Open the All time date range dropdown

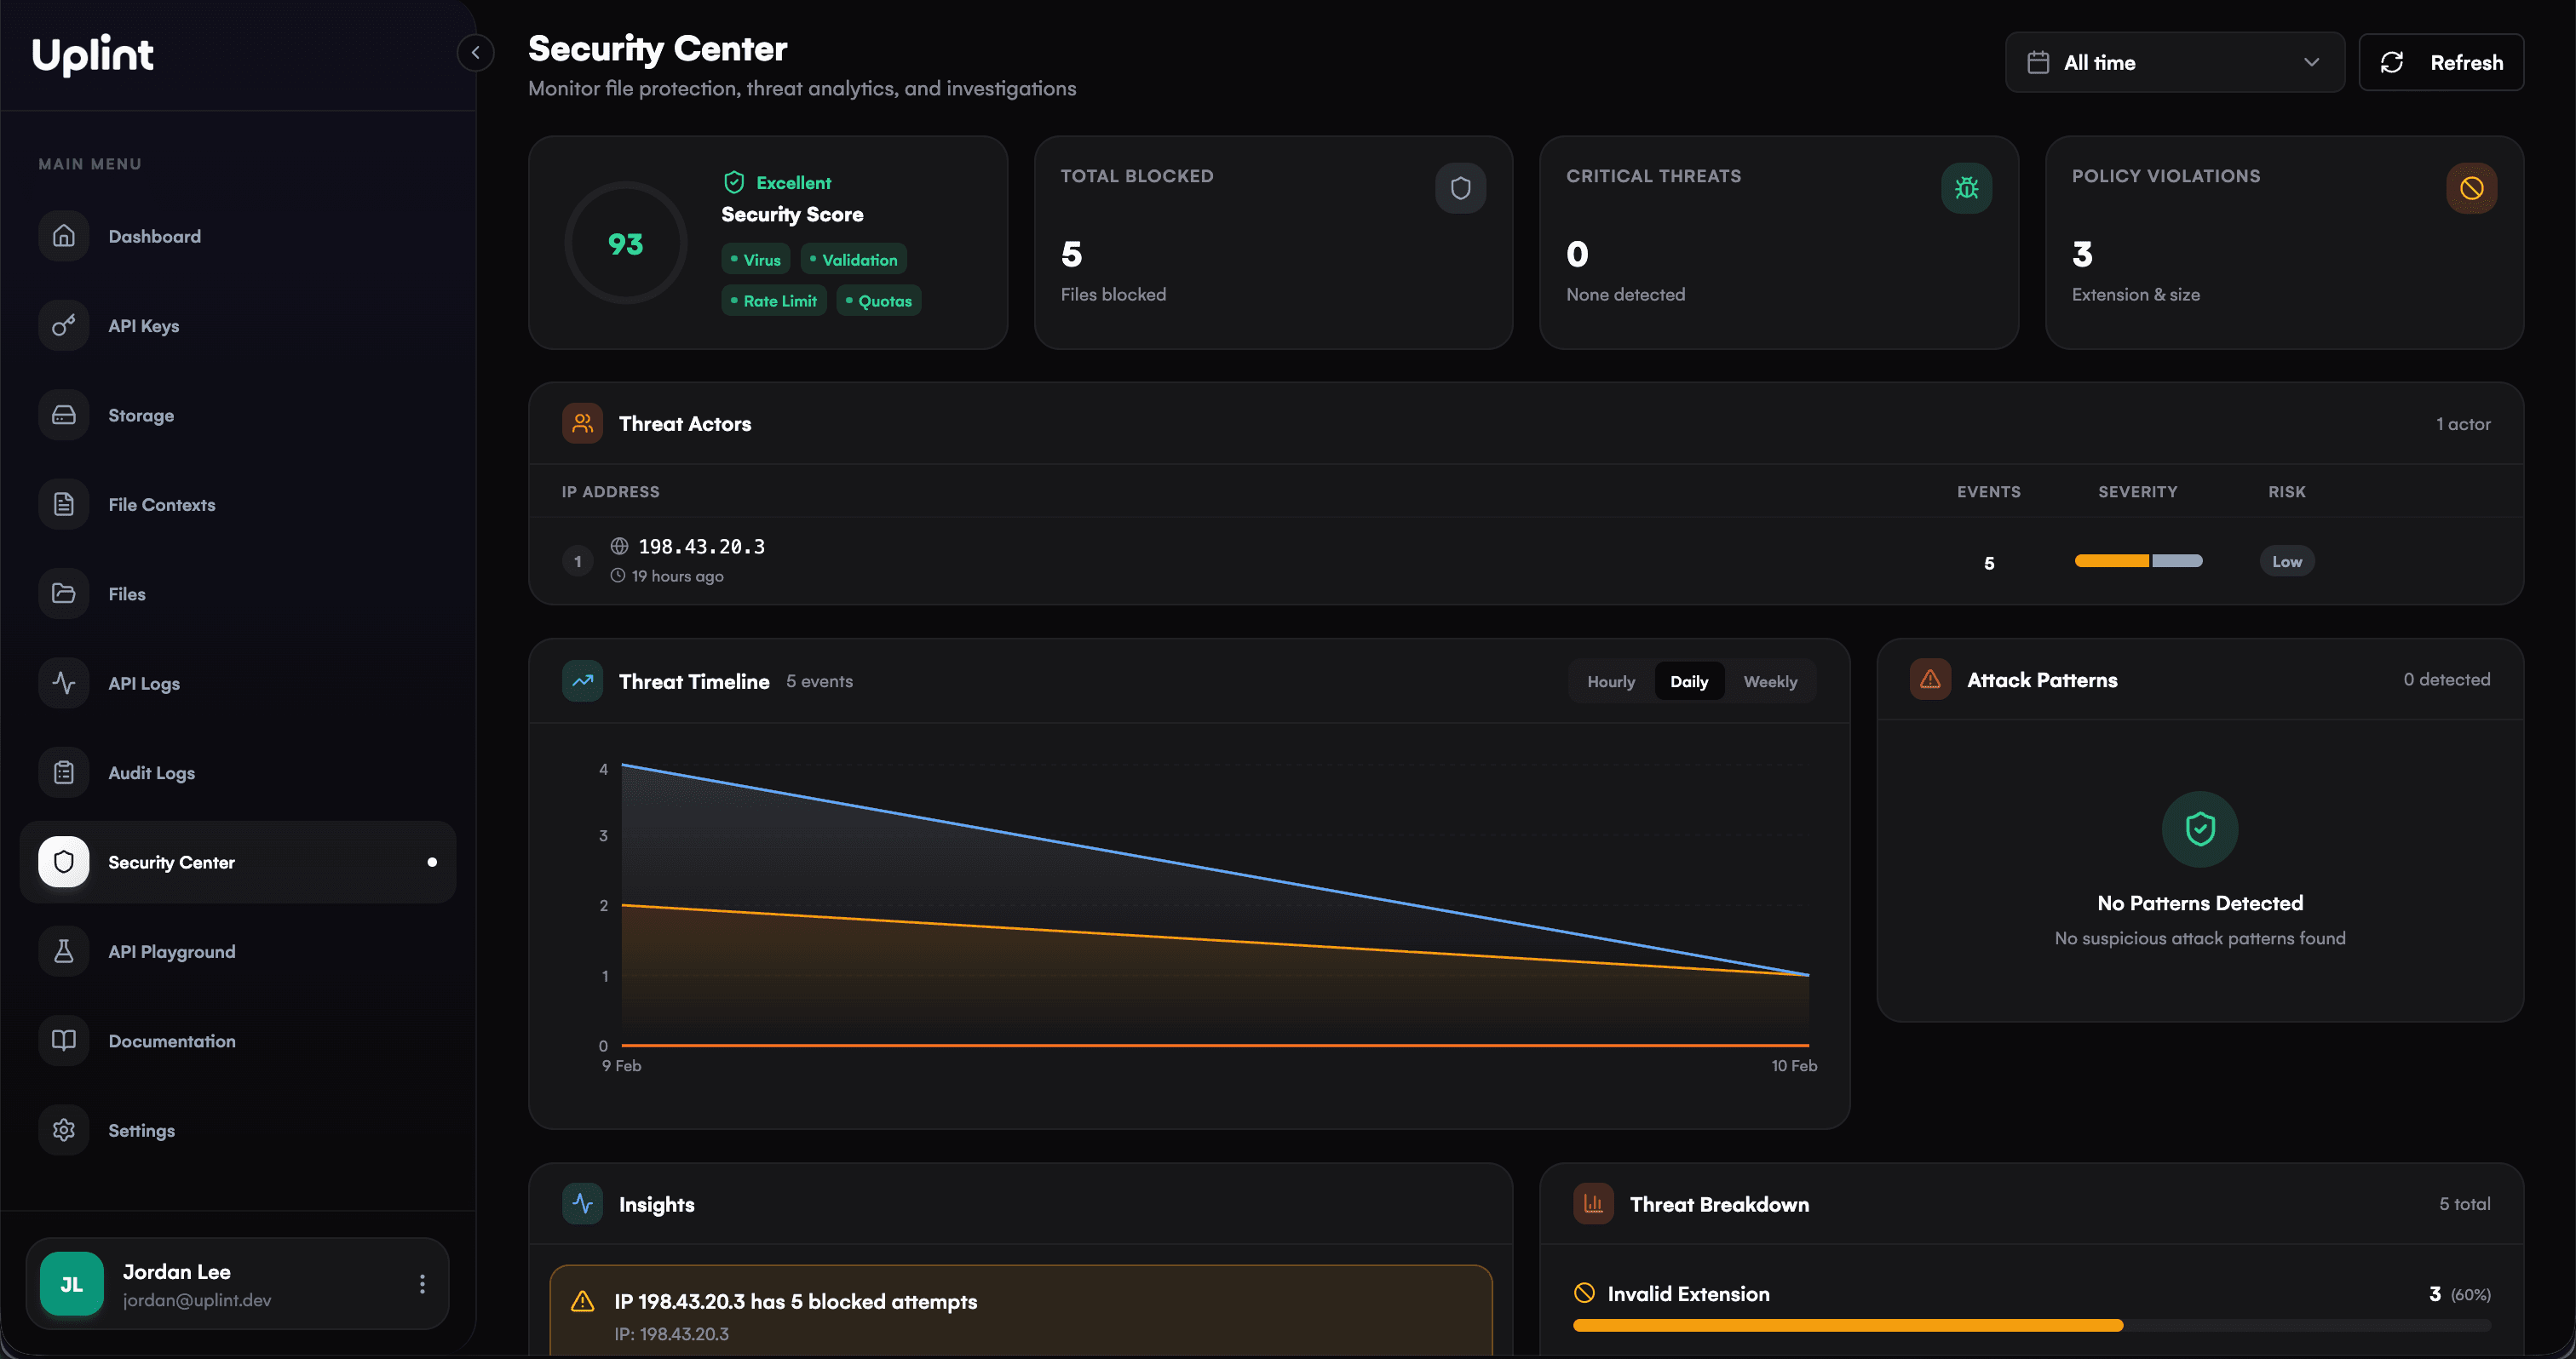click(x=2174, y=62)
